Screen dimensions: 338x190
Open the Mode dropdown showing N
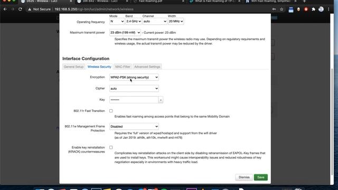[117, 21]
